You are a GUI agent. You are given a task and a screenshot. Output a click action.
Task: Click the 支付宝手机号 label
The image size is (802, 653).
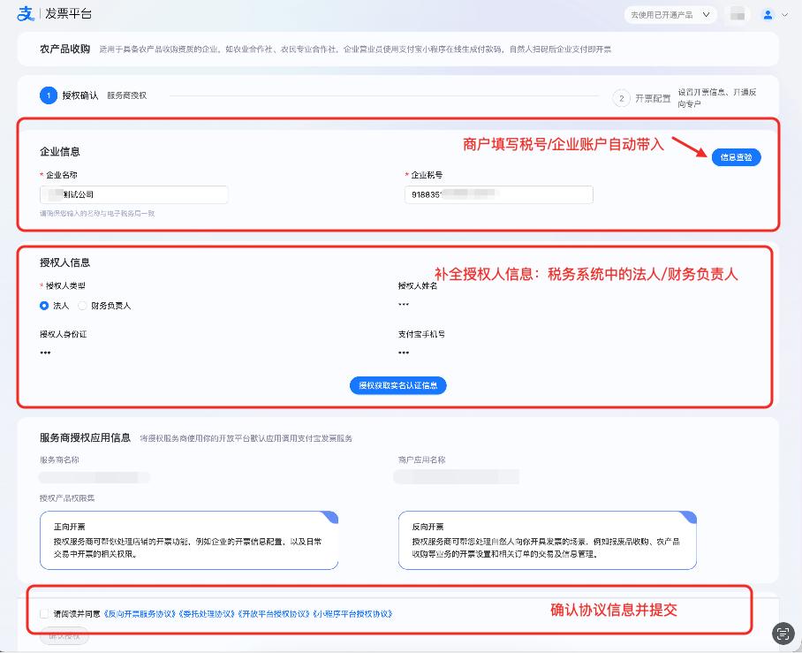click(421, 334)
